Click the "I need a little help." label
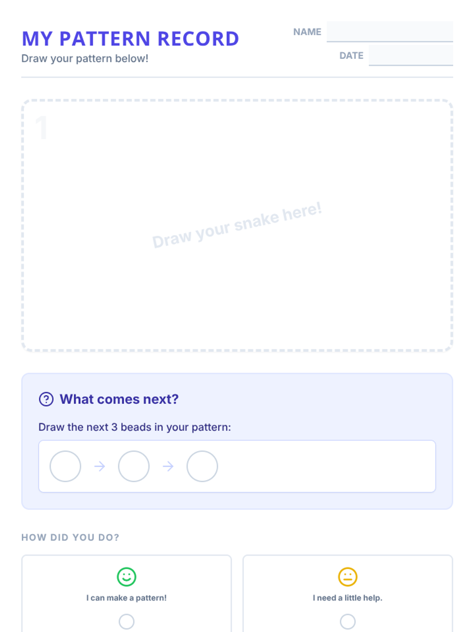The width and height of the screenshot is (474, 632). 348,598
